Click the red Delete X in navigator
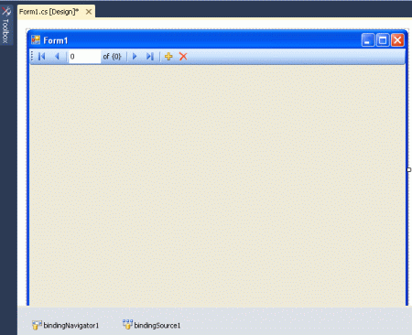This screenshot has width=412, height=335. (183, 57)
